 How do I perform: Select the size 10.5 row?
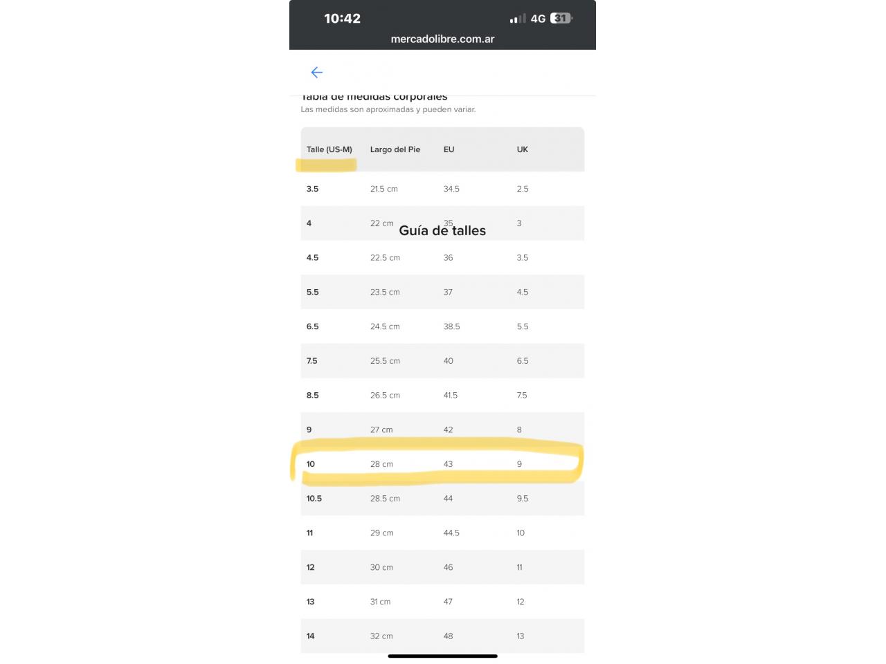click(x=442, y=499)
